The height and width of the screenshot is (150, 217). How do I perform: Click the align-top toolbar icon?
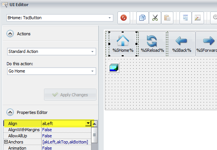186,18
